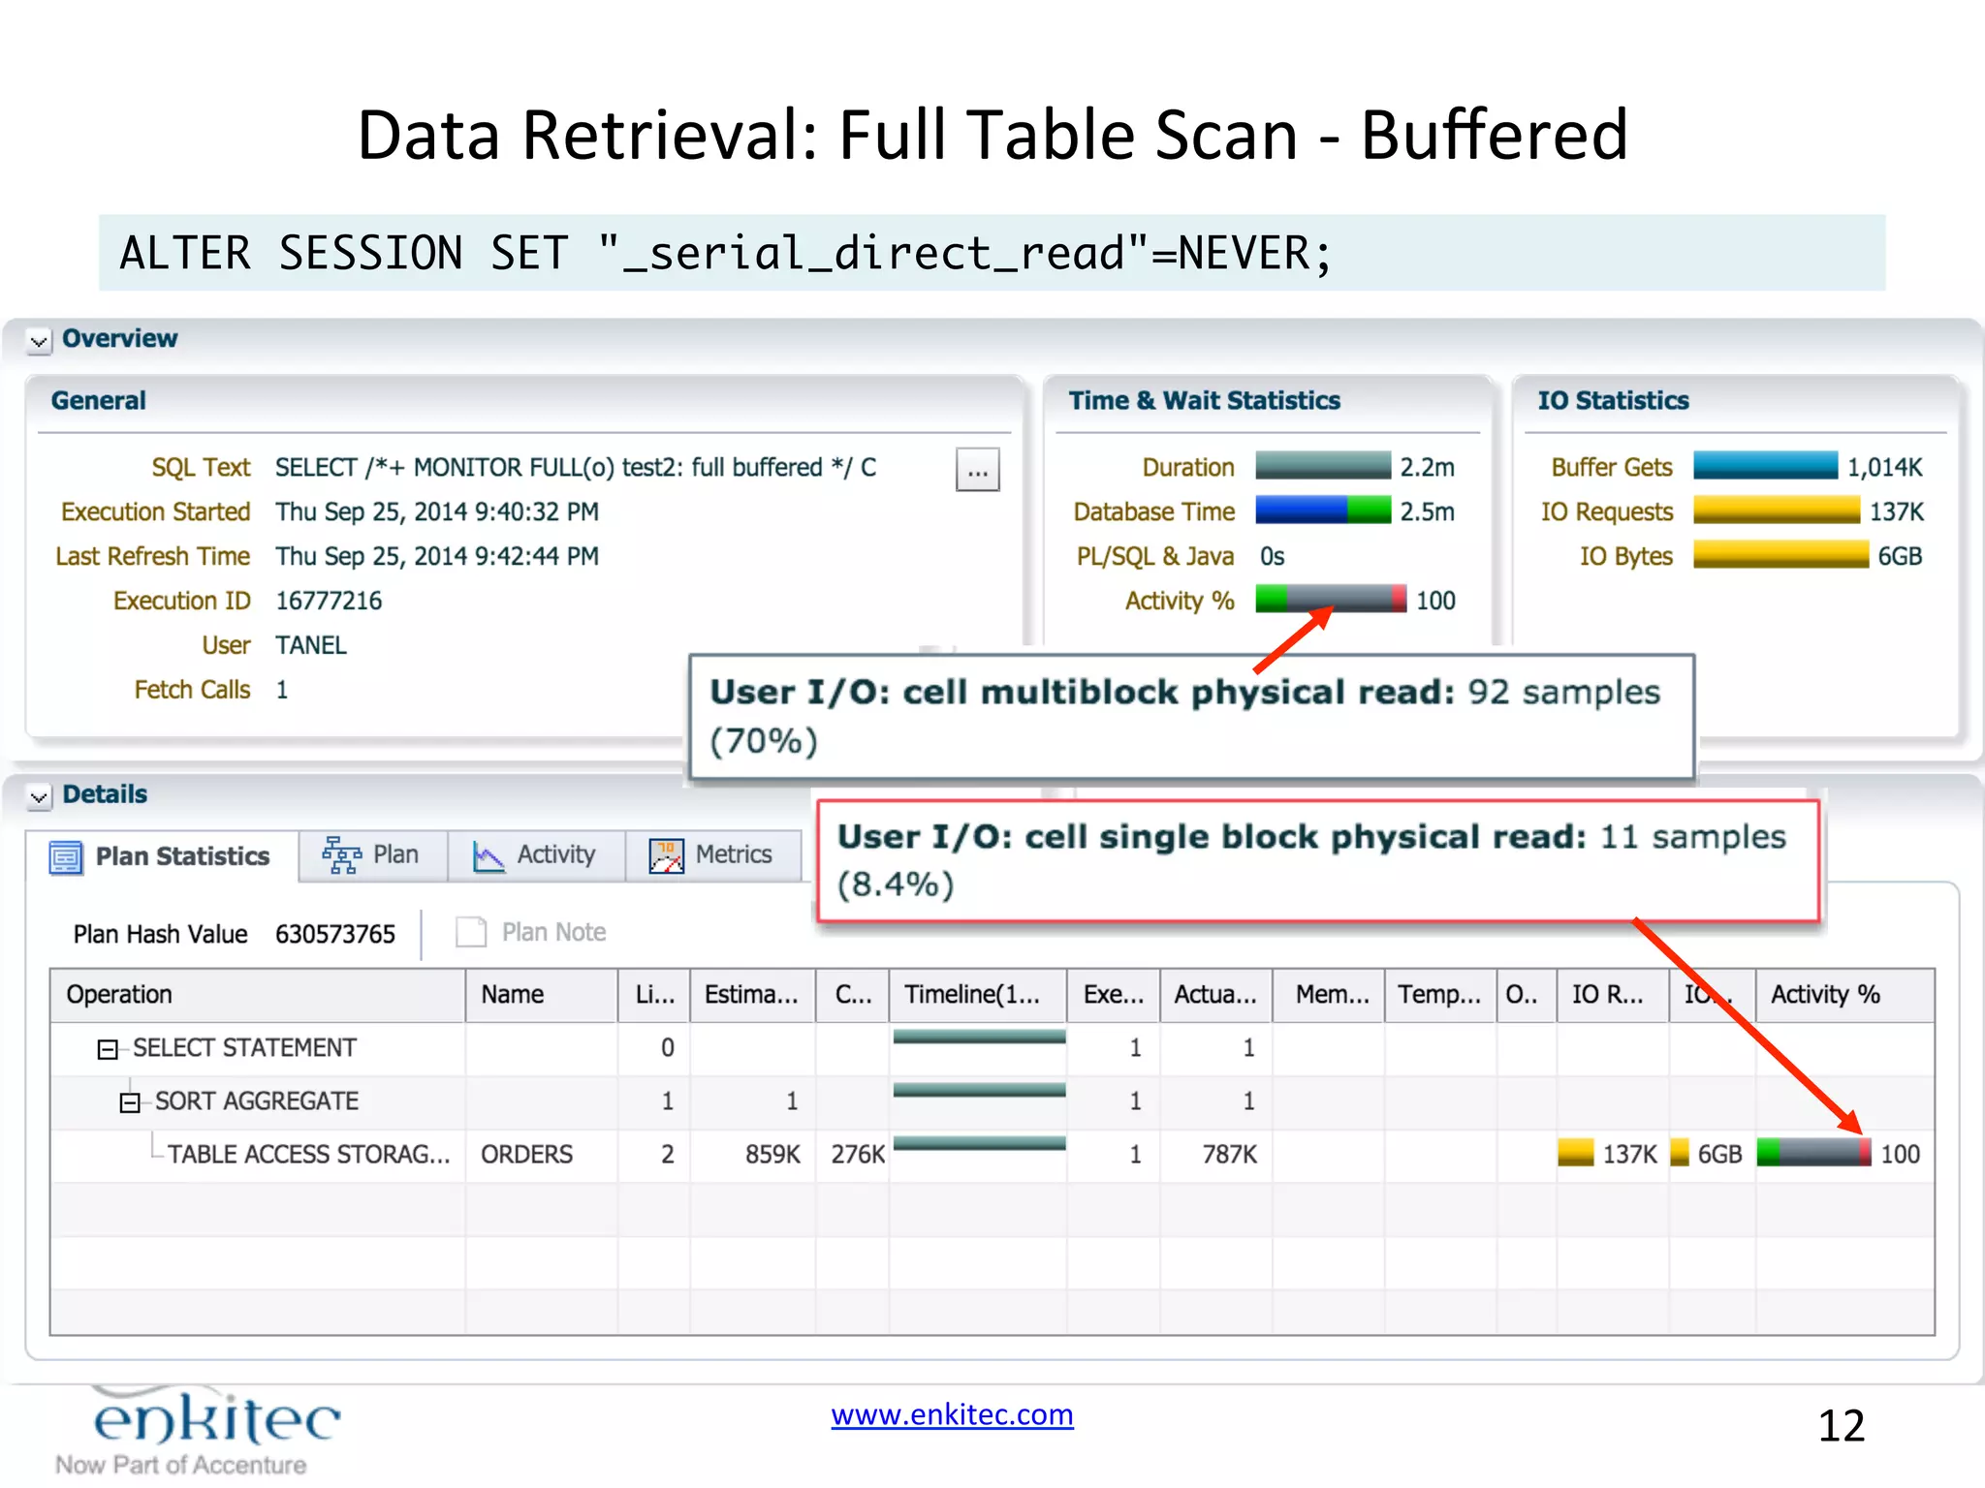Click the Li... column header
This screenshot has width=1985, height=1488.
[654, 995]
